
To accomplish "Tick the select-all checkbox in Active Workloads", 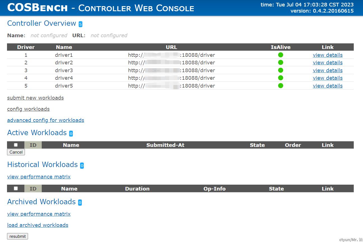I will (16, 145).
